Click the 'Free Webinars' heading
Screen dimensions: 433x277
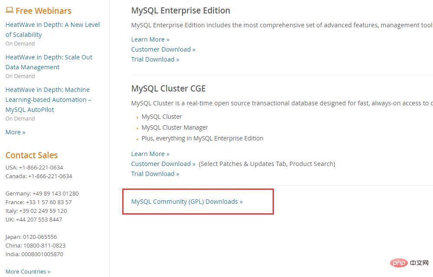[43, 11]
